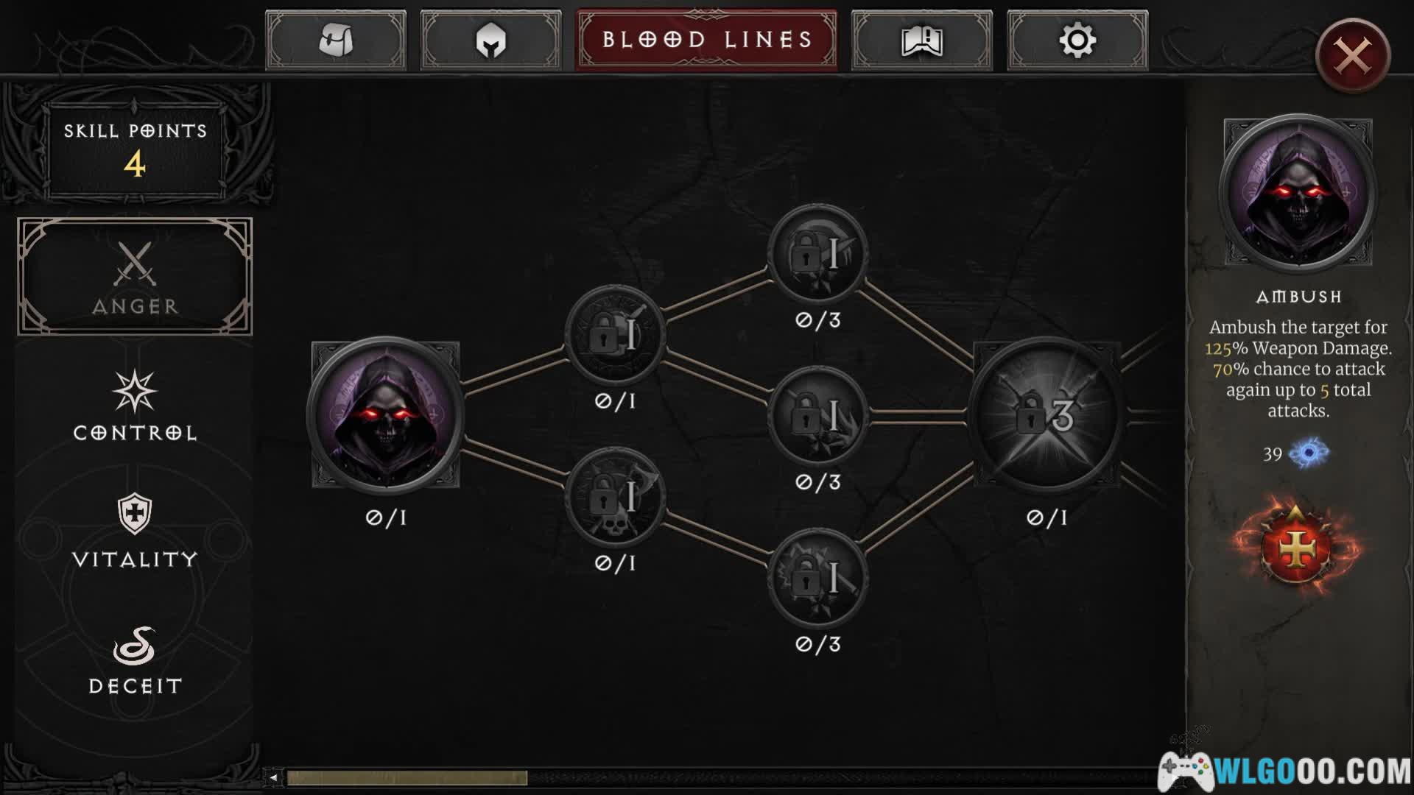Image resolution: width=1414 pixels, height=795 pixels.
Task: Select the Anger skill category
Action: click(135, 277)
